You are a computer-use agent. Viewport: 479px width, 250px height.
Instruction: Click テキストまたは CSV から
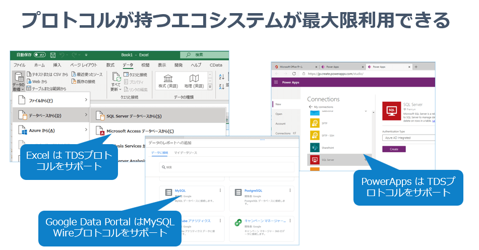47,74
